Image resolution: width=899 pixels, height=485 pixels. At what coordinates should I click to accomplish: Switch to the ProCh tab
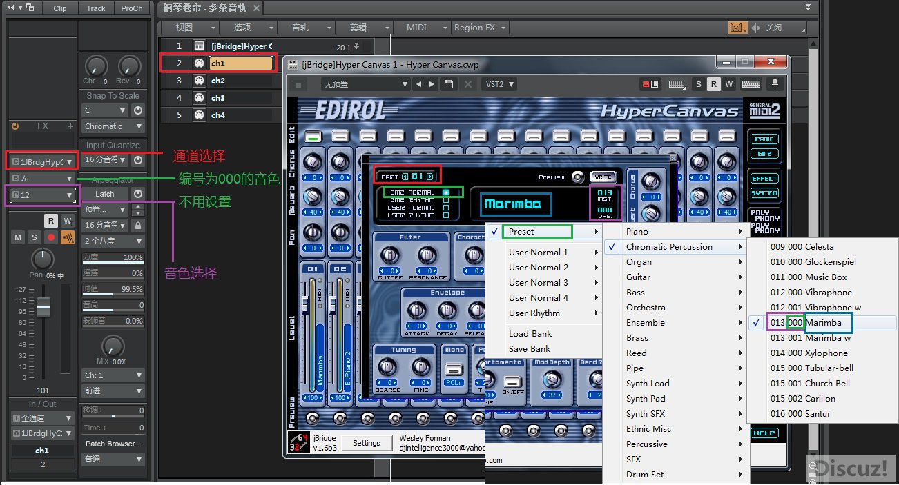coord(132,8)
